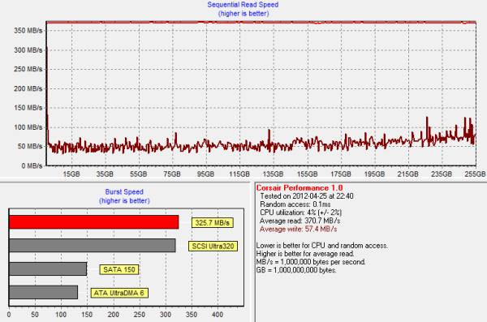Click the Corsair Performance 1.0 heading
Viewport: 487px width, 322px height.
[x=300, y=188]
